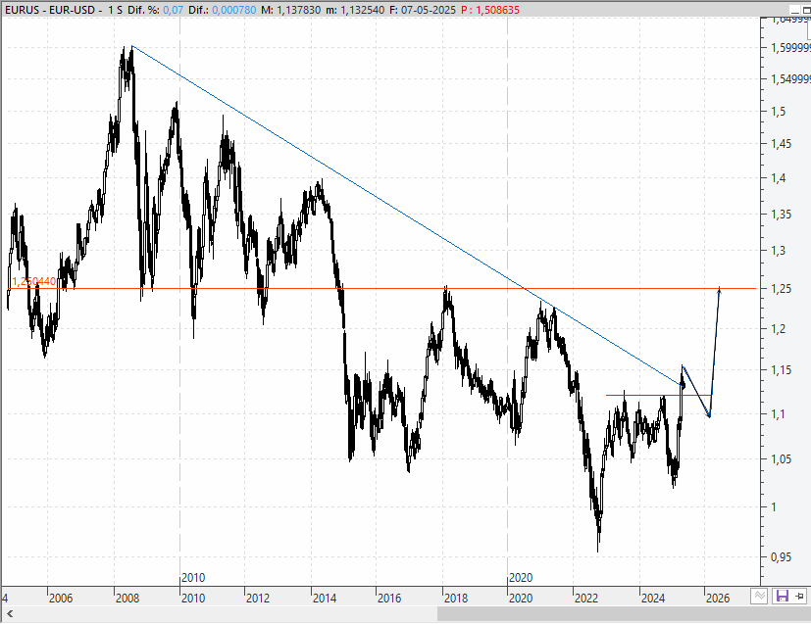Click the M: 1,137830 maximum value
811x624 pixels.
[x=290, y=10]
